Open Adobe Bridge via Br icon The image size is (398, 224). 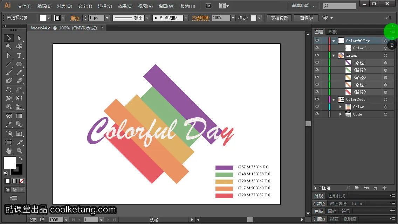coord(208,6)
